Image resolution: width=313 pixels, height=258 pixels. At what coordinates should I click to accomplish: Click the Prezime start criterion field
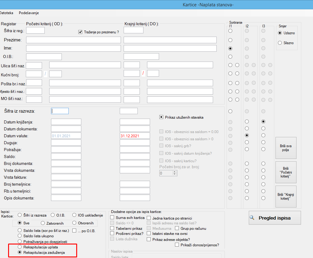(x=73, y=40)
